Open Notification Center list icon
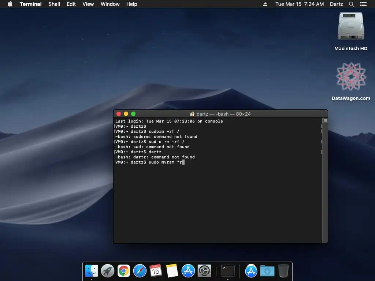The width and height of the screenshot is (375, 281). [x=363, y=4]
